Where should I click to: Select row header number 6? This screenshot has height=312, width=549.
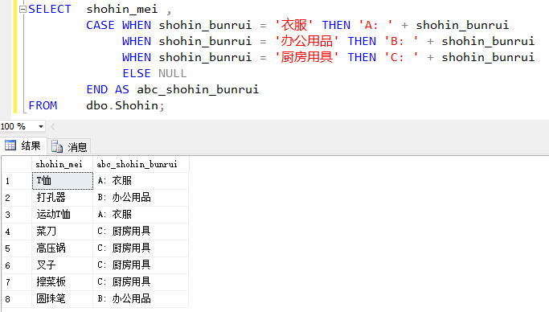[x=17, y=265]
